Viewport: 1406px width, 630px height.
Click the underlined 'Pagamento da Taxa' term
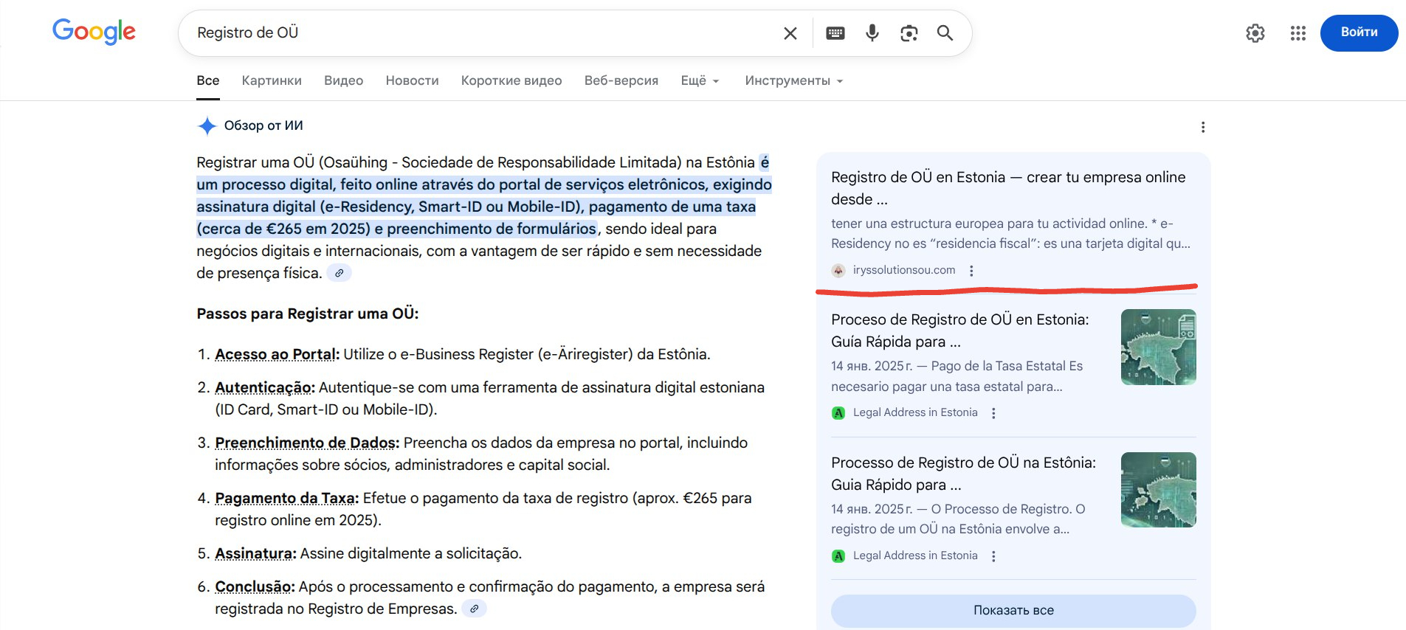(x=285, y=498)
